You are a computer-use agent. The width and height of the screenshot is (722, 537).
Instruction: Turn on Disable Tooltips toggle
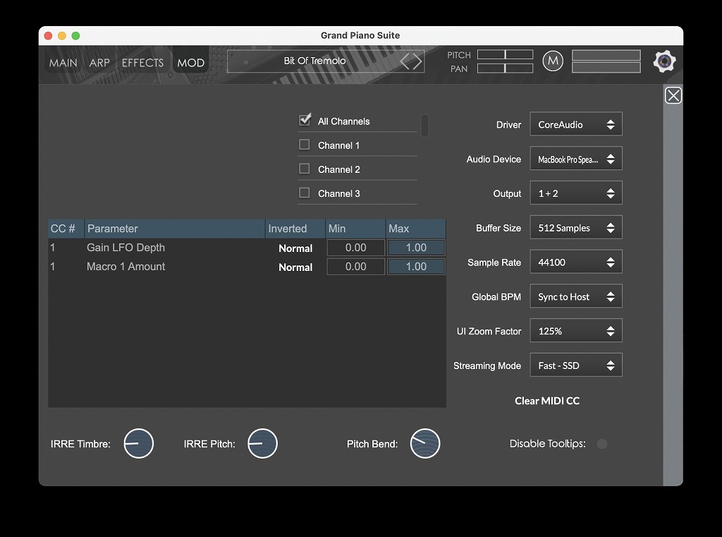(601, 444)
